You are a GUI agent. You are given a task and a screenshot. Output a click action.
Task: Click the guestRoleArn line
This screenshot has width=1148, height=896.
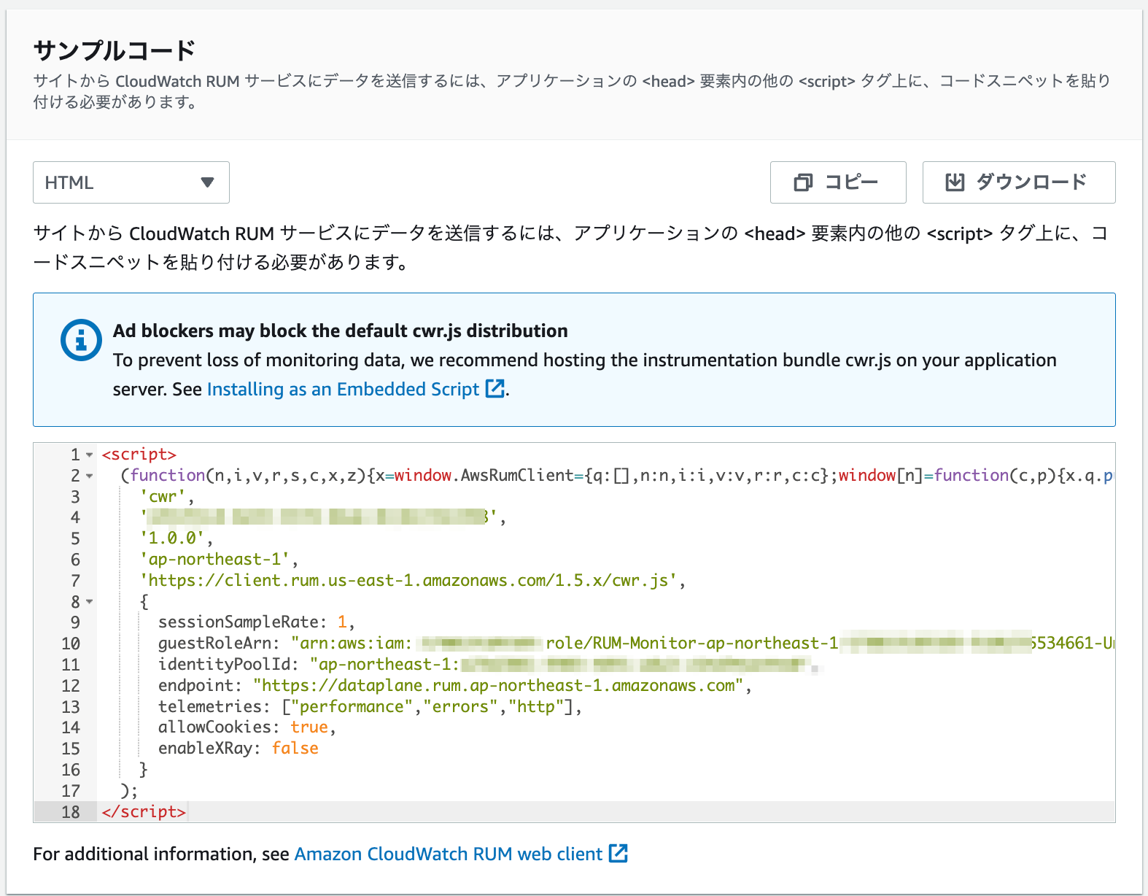click(x=636, y=644)
